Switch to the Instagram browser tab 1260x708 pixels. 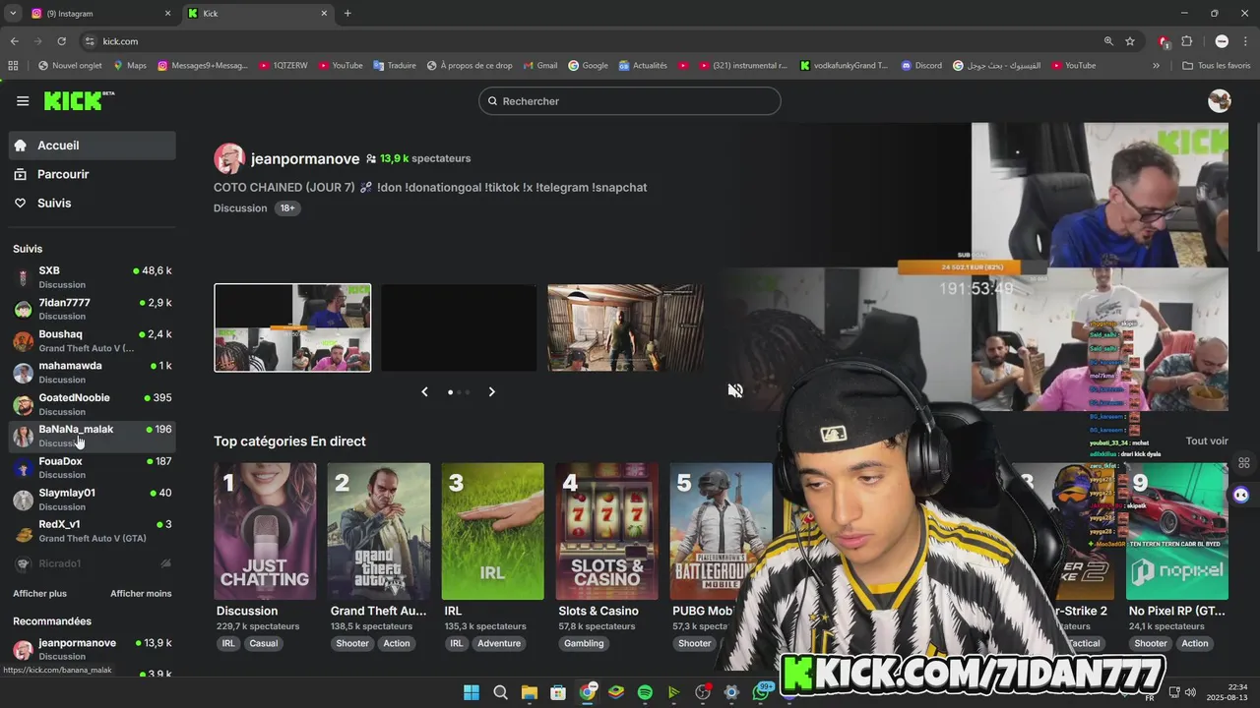(99, 14)
